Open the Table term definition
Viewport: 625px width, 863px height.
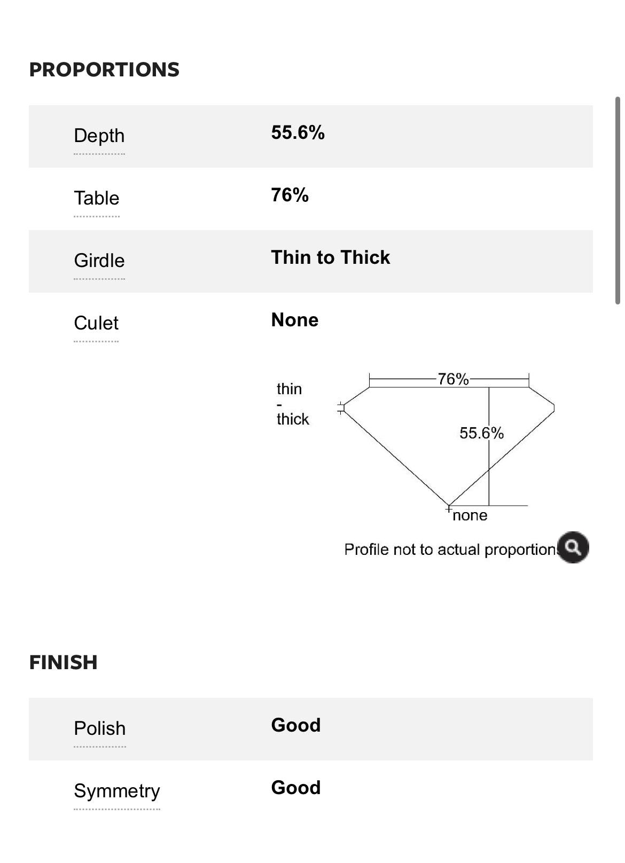tap(97, 198)
